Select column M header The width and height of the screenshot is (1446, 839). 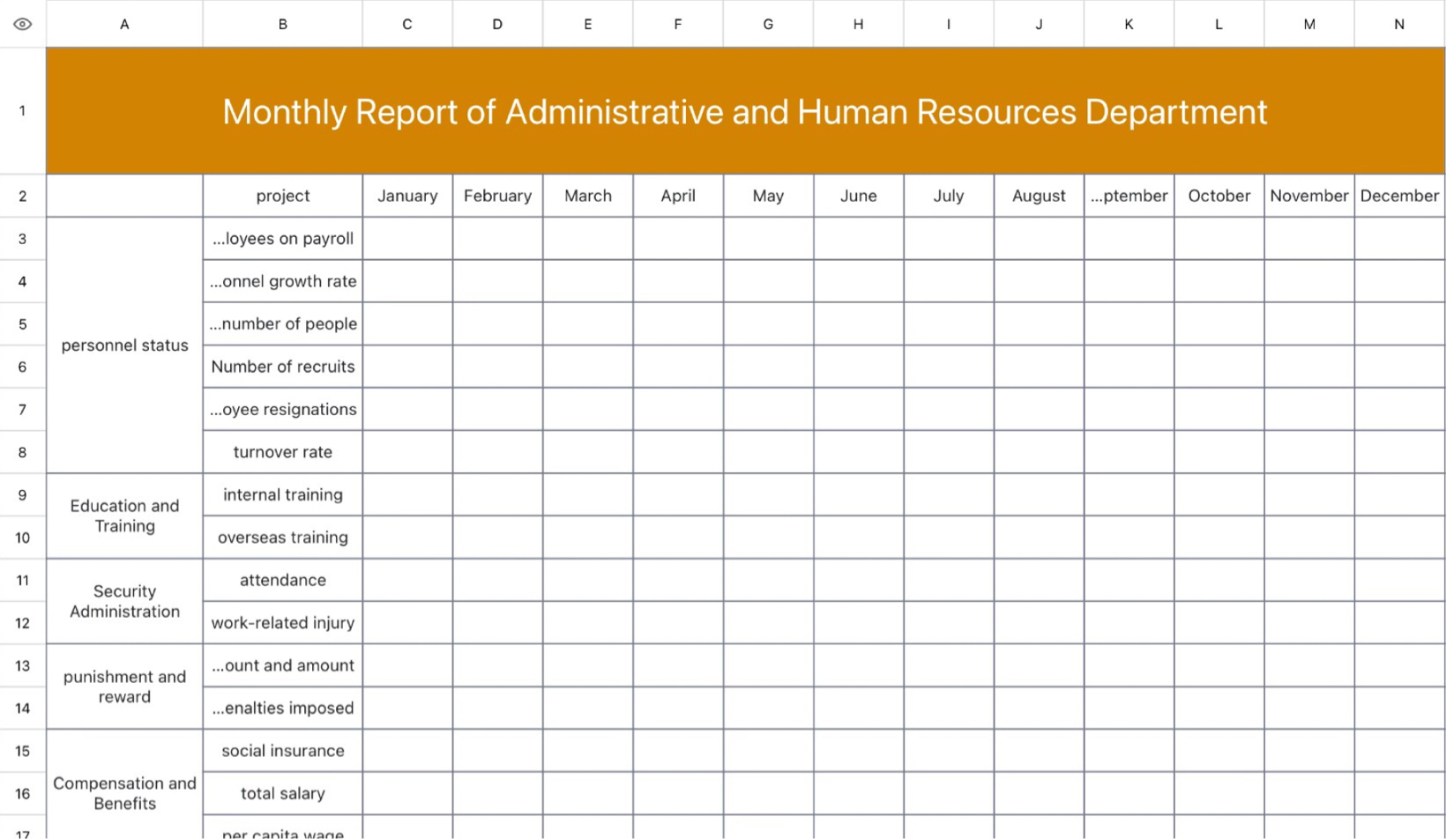click(1309, 24)
